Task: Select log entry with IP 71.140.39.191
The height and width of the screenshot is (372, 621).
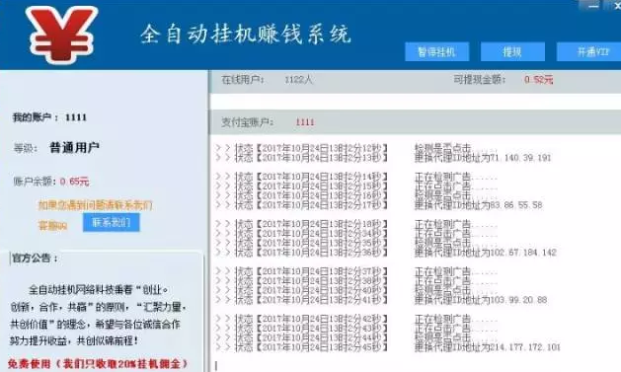Action: click(x=383, y=158)
